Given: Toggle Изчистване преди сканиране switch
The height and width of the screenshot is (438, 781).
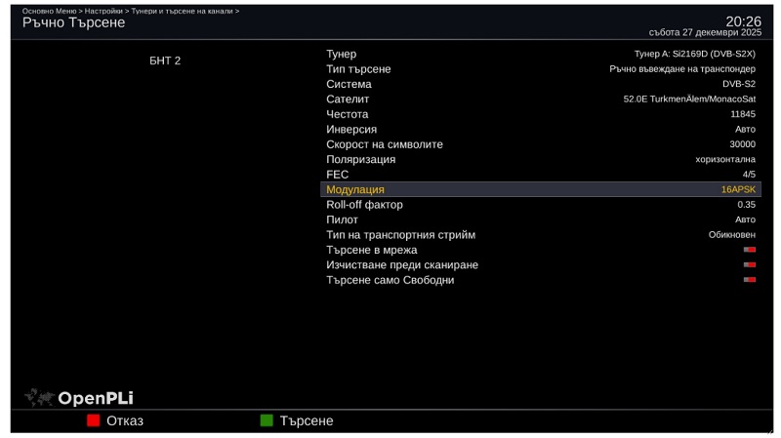Looking at the screenshot, I should click(750, 264).
